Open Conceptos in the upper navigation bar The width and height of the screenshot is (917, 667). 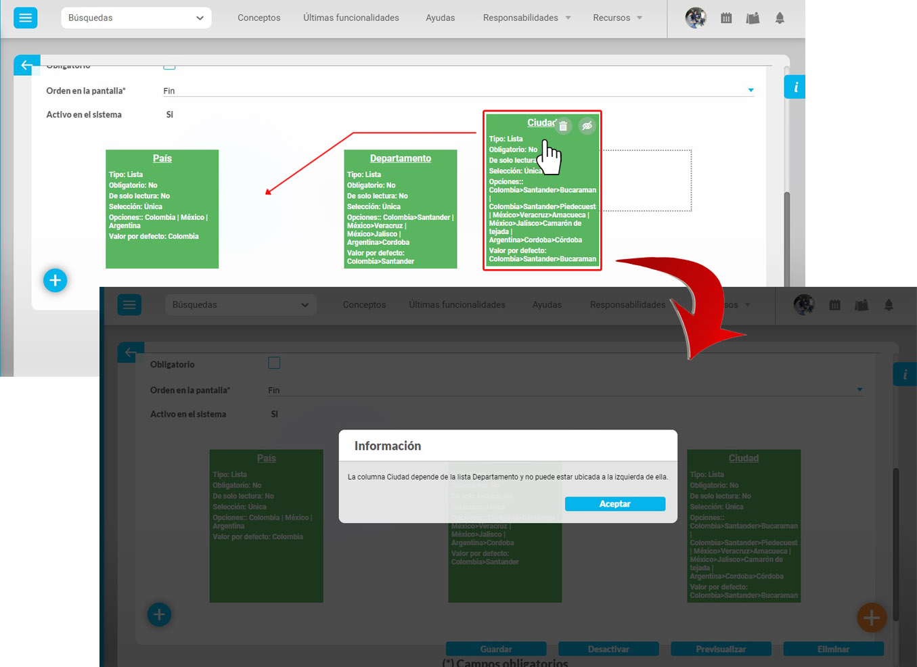tap(259, 18)
